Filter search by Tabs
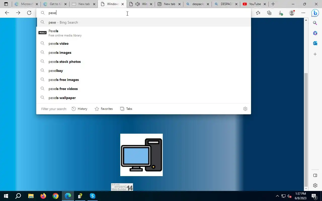Screen dimensions: 322x201 (126, 109)
